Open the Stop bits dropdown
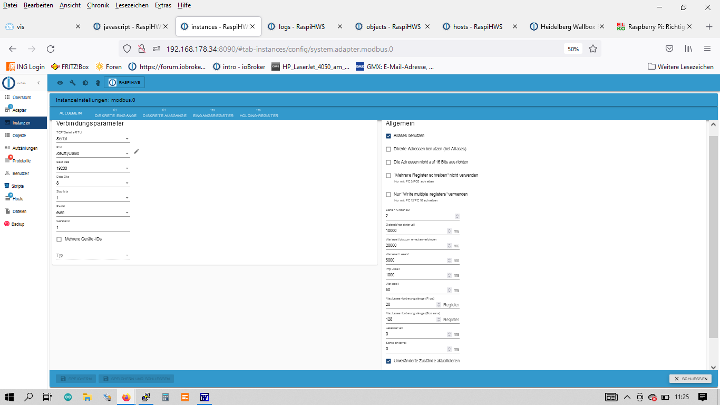720x405 pixels. pyautogui.click(x=93, y=198)
